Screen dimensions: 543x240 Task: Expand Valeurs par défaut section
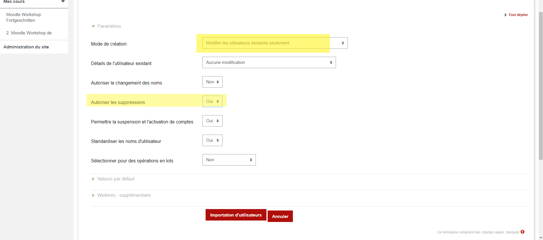pos(113,179)
